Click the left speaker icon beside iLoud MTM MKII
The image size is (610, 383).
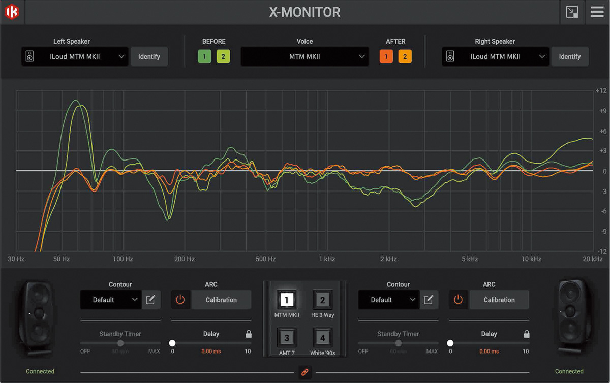pos(30,56)
